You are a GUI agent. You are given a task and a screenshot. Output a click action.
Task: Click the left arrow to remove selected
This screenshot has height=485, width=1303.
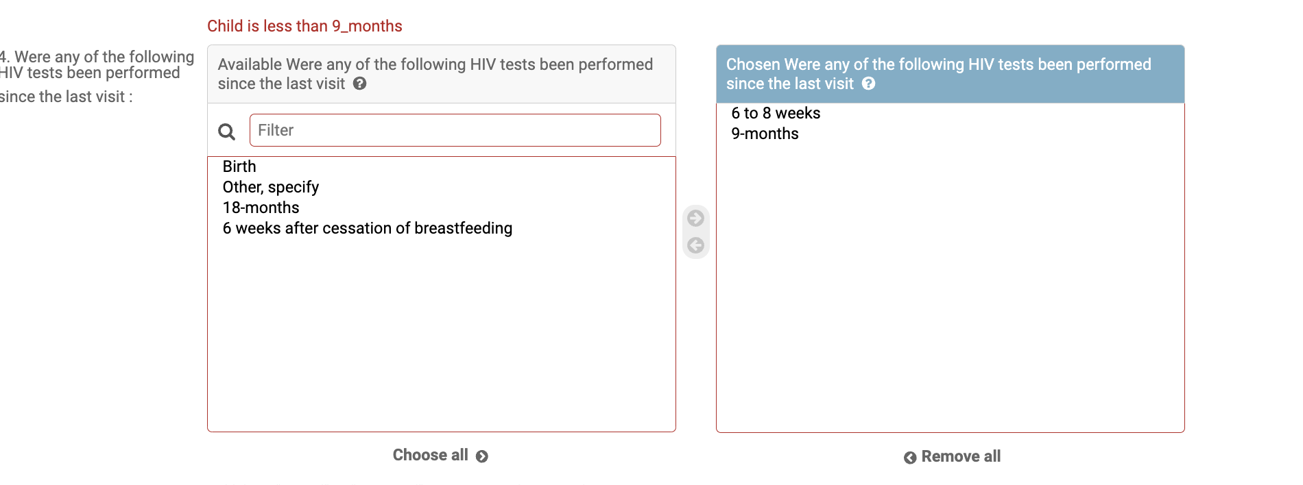click(695, 245)
